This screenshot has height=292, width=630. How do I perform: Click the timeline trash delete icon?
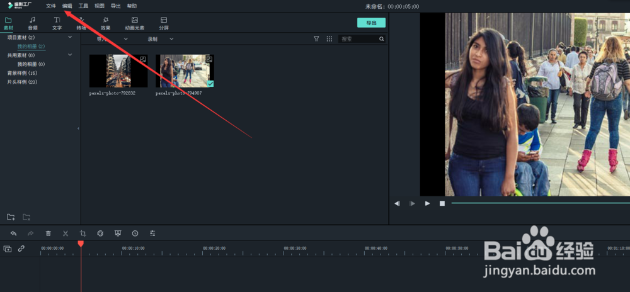coord(49,233)
